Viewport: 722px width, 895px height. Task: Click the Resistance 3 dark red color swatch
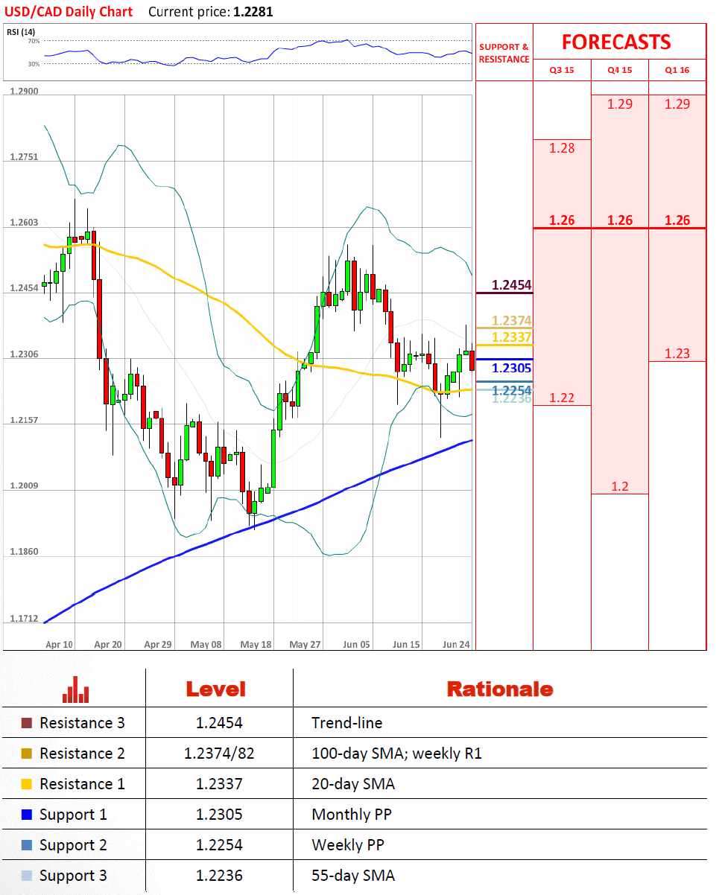tap(27, 723)
